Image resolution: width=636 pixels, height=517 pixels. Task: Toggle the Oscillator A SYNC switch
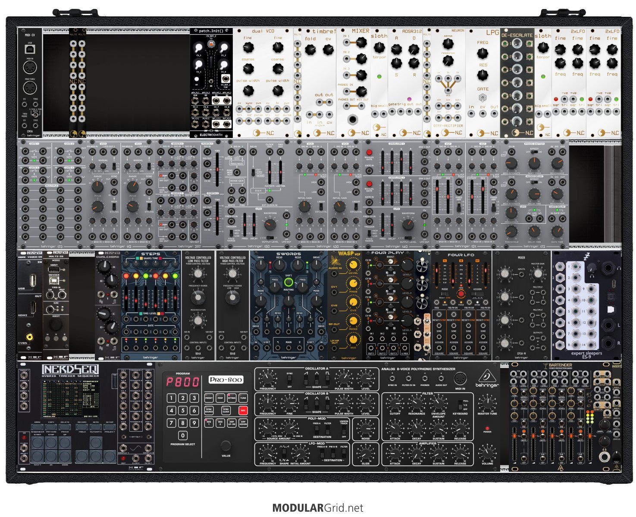[x=290, y=380]
